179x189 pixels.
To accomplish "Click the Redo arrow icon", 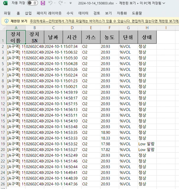I will [61, 3].
